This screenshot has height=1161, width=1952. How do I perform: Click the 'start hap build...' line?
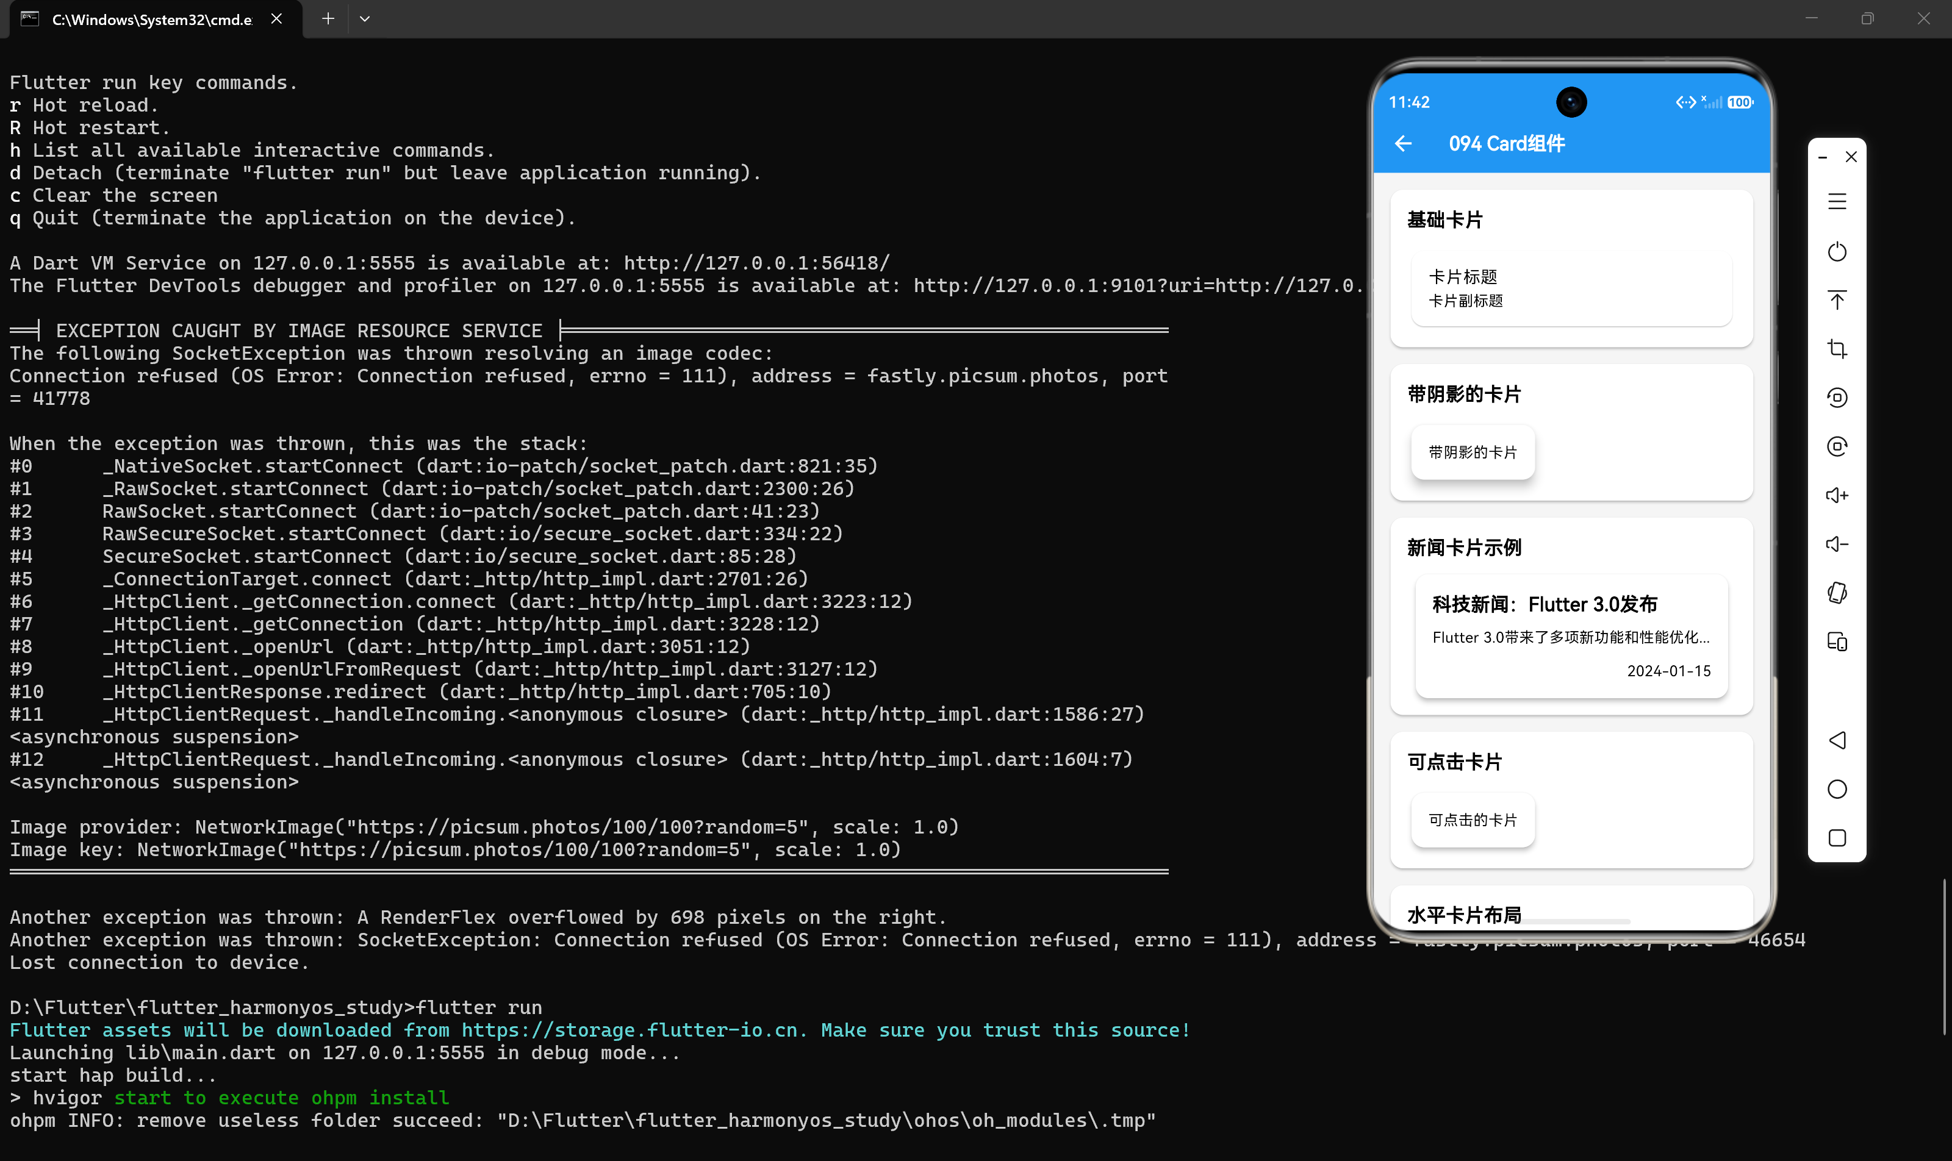pyautogui.click(x=113, y=1076)
